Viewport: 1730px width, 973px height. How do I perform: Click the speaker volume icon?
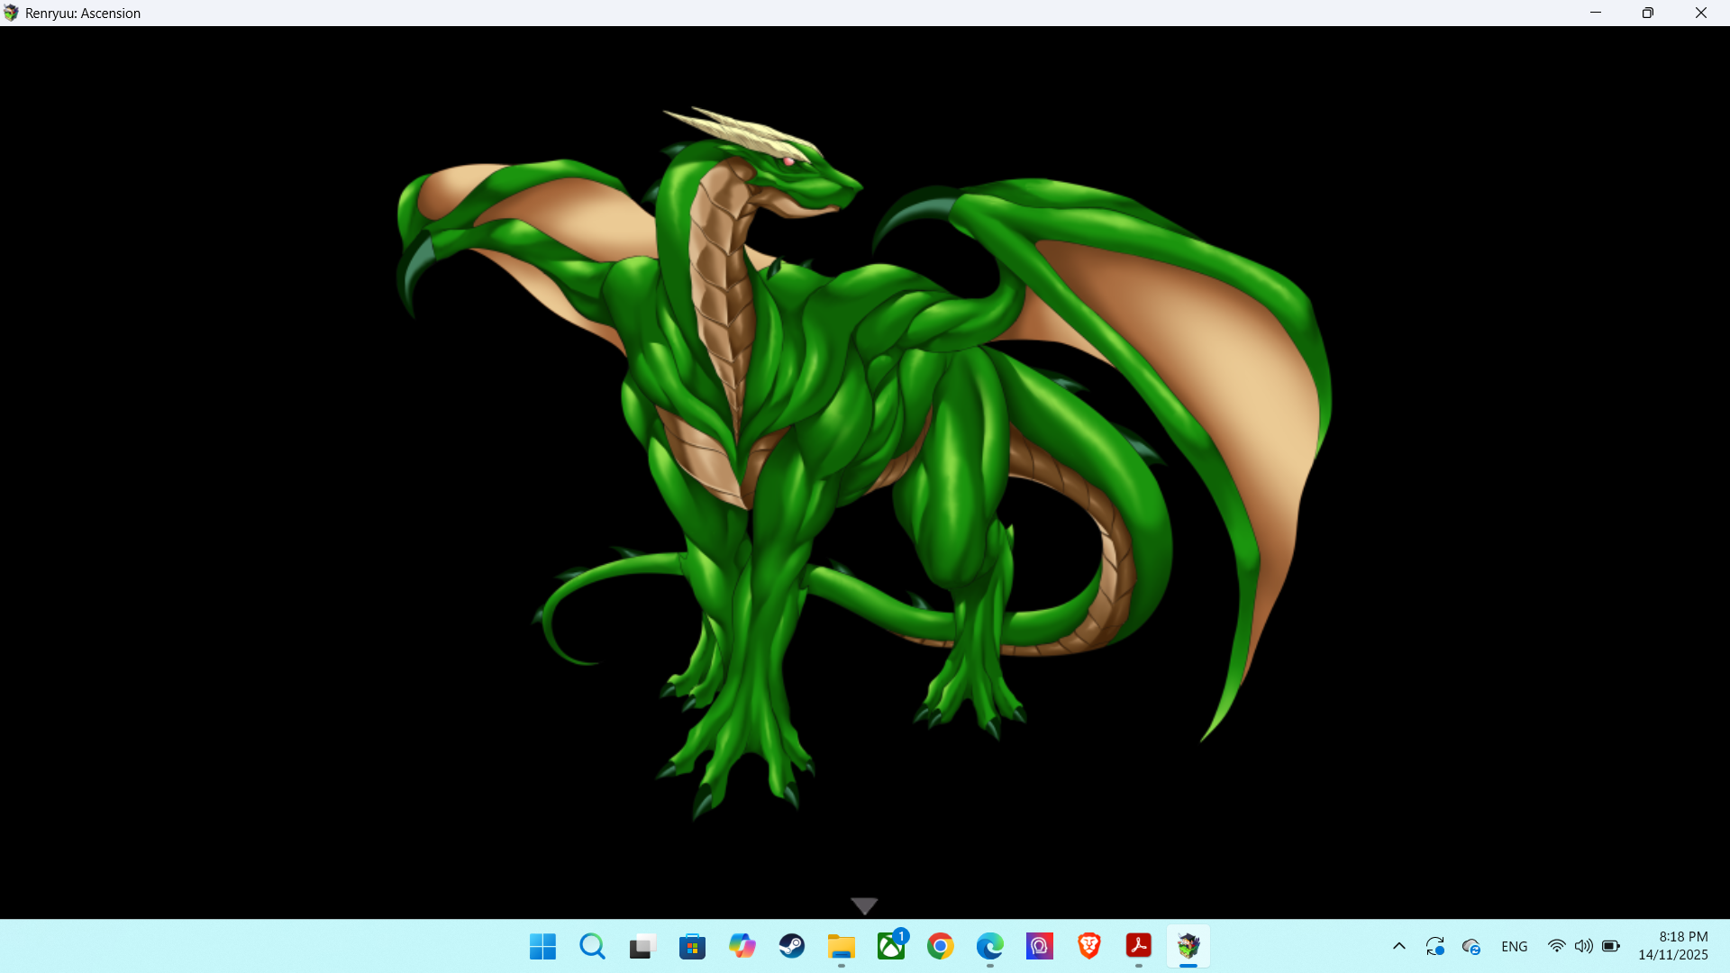(x=1583, y=946)
